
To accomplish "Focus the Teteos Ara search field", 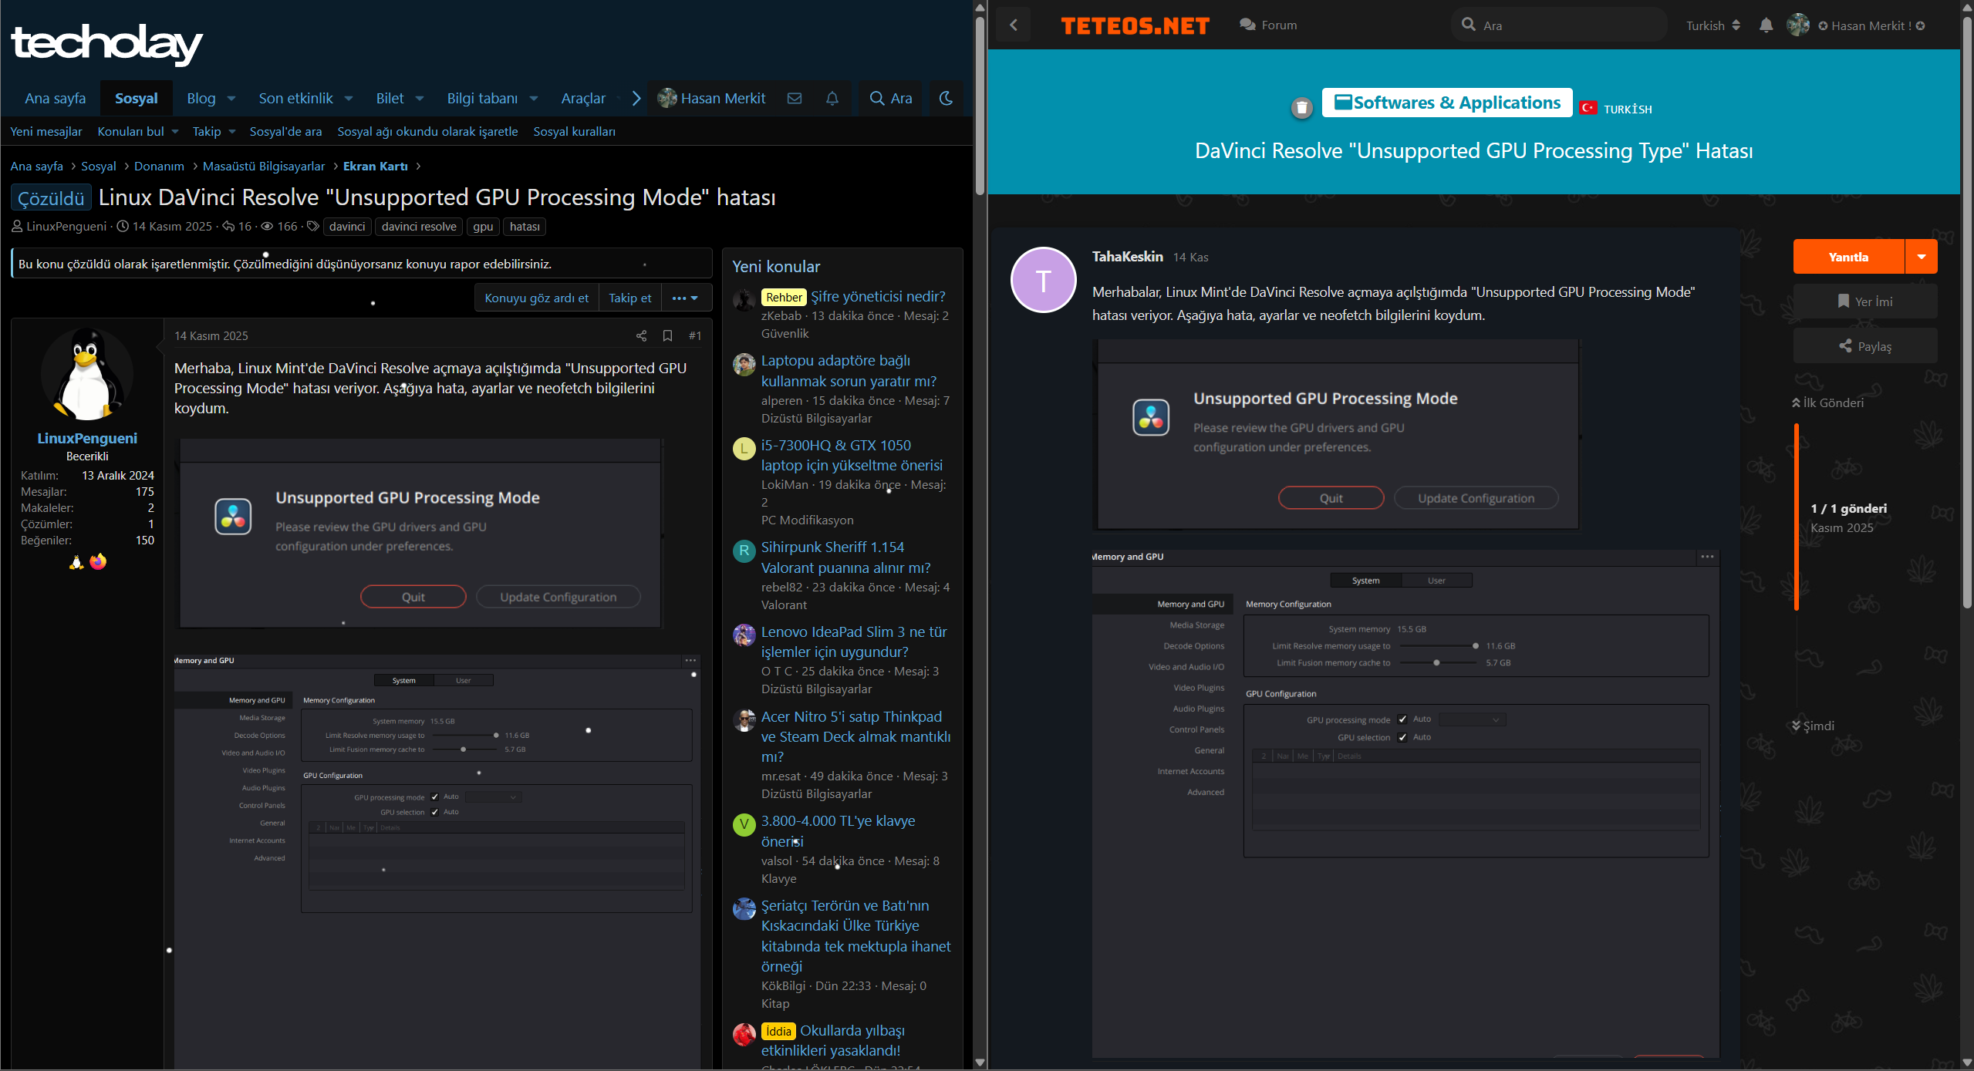I will (x=1560, y=25).
